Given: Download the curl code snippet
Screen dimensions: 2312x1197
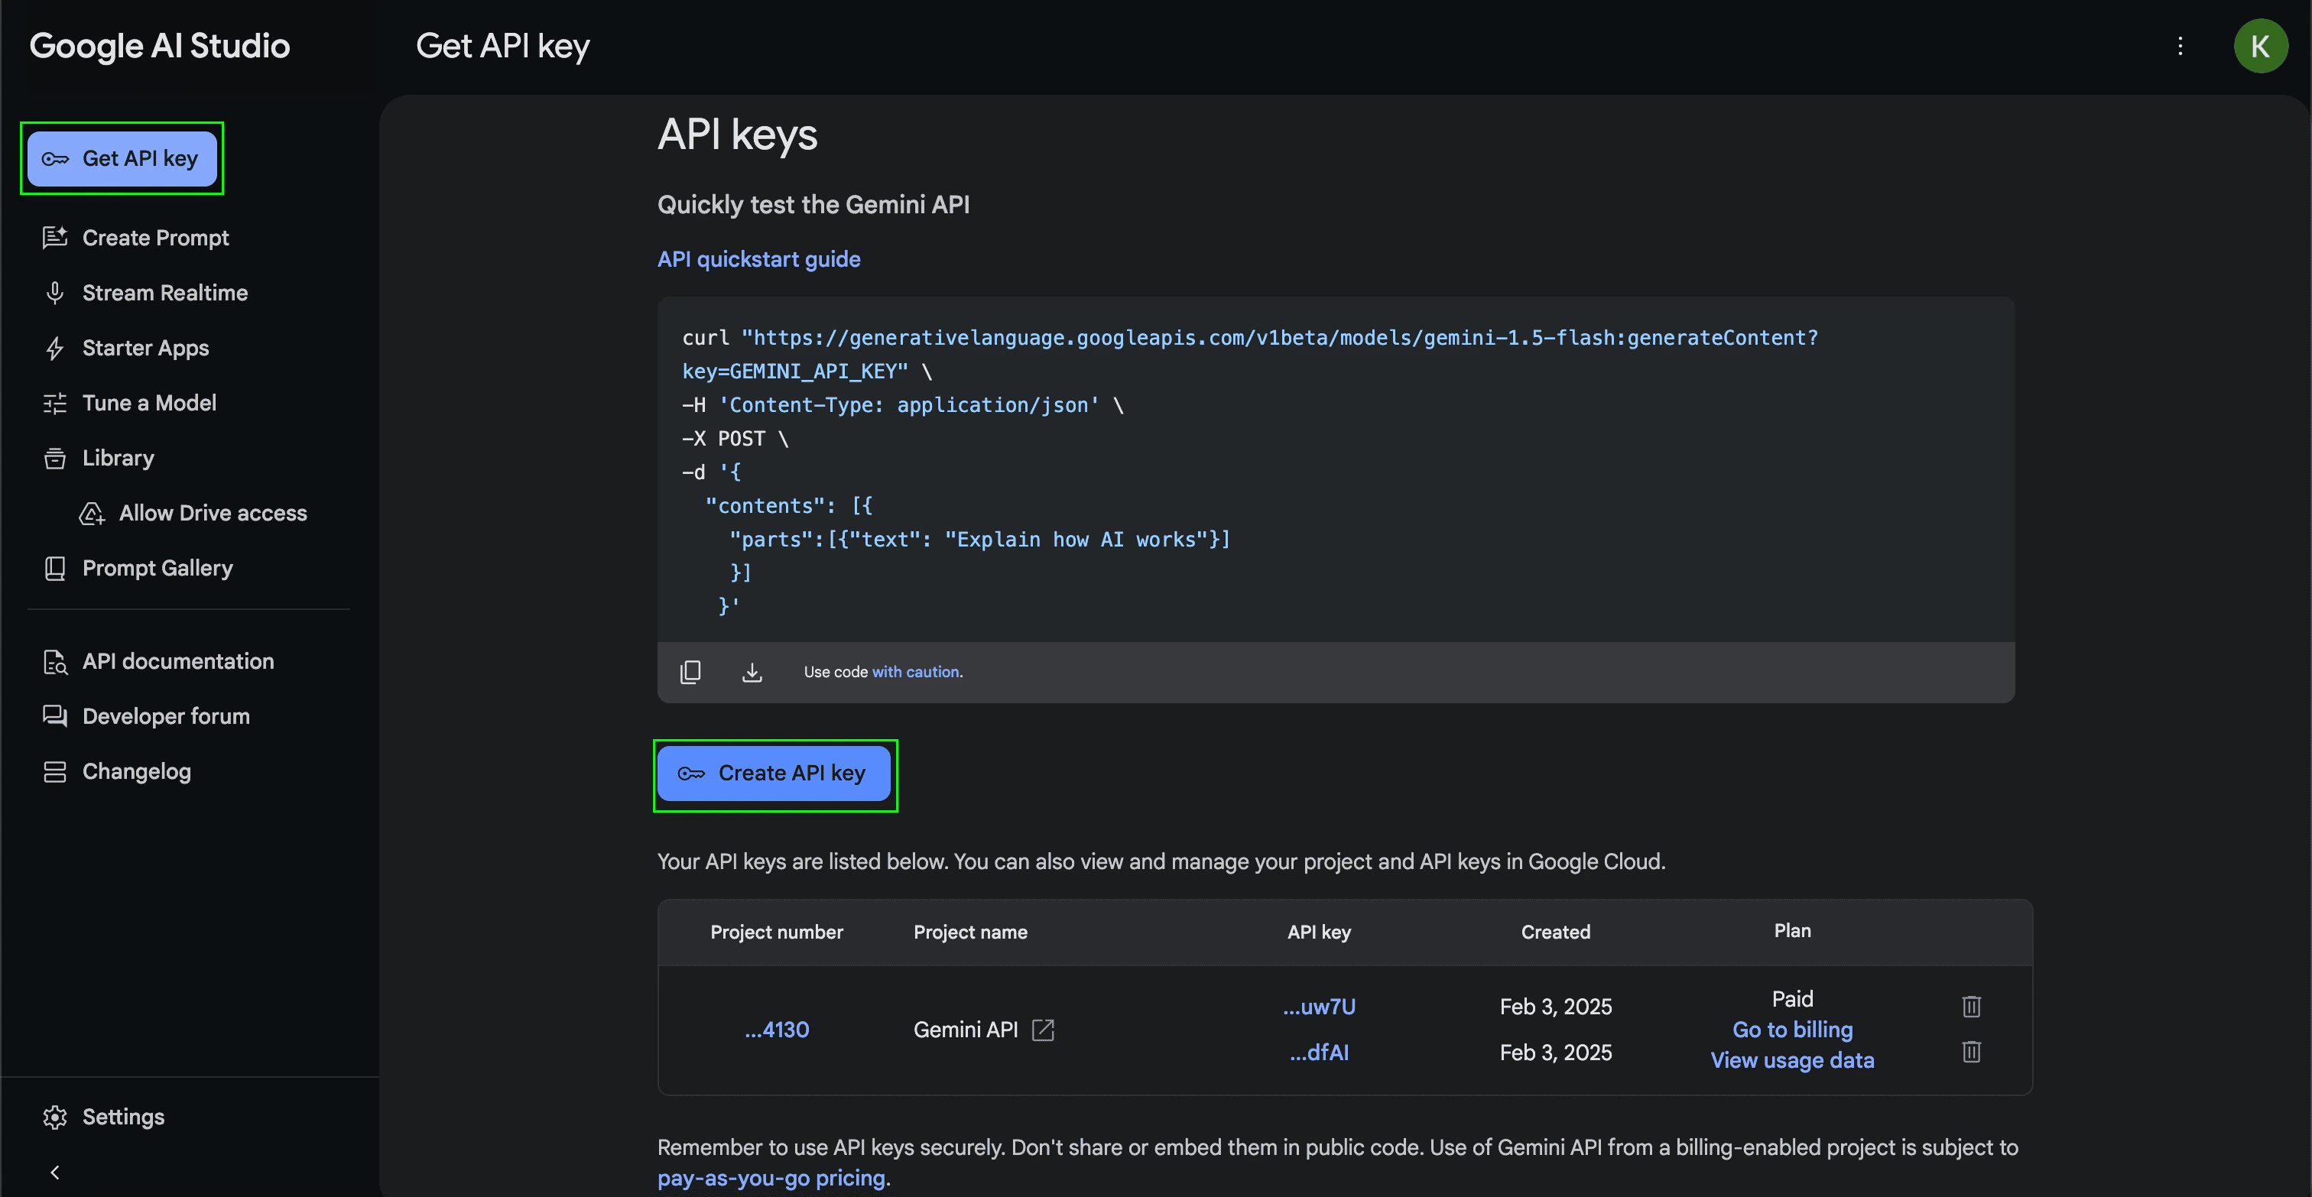Looking at the screenshot, I should (752, 672).
